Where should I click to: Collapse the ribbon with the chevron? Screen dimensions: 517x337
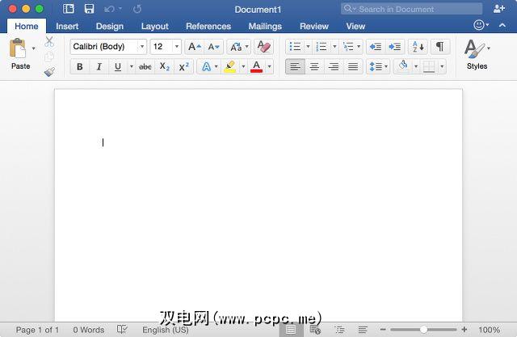[502, 25]
